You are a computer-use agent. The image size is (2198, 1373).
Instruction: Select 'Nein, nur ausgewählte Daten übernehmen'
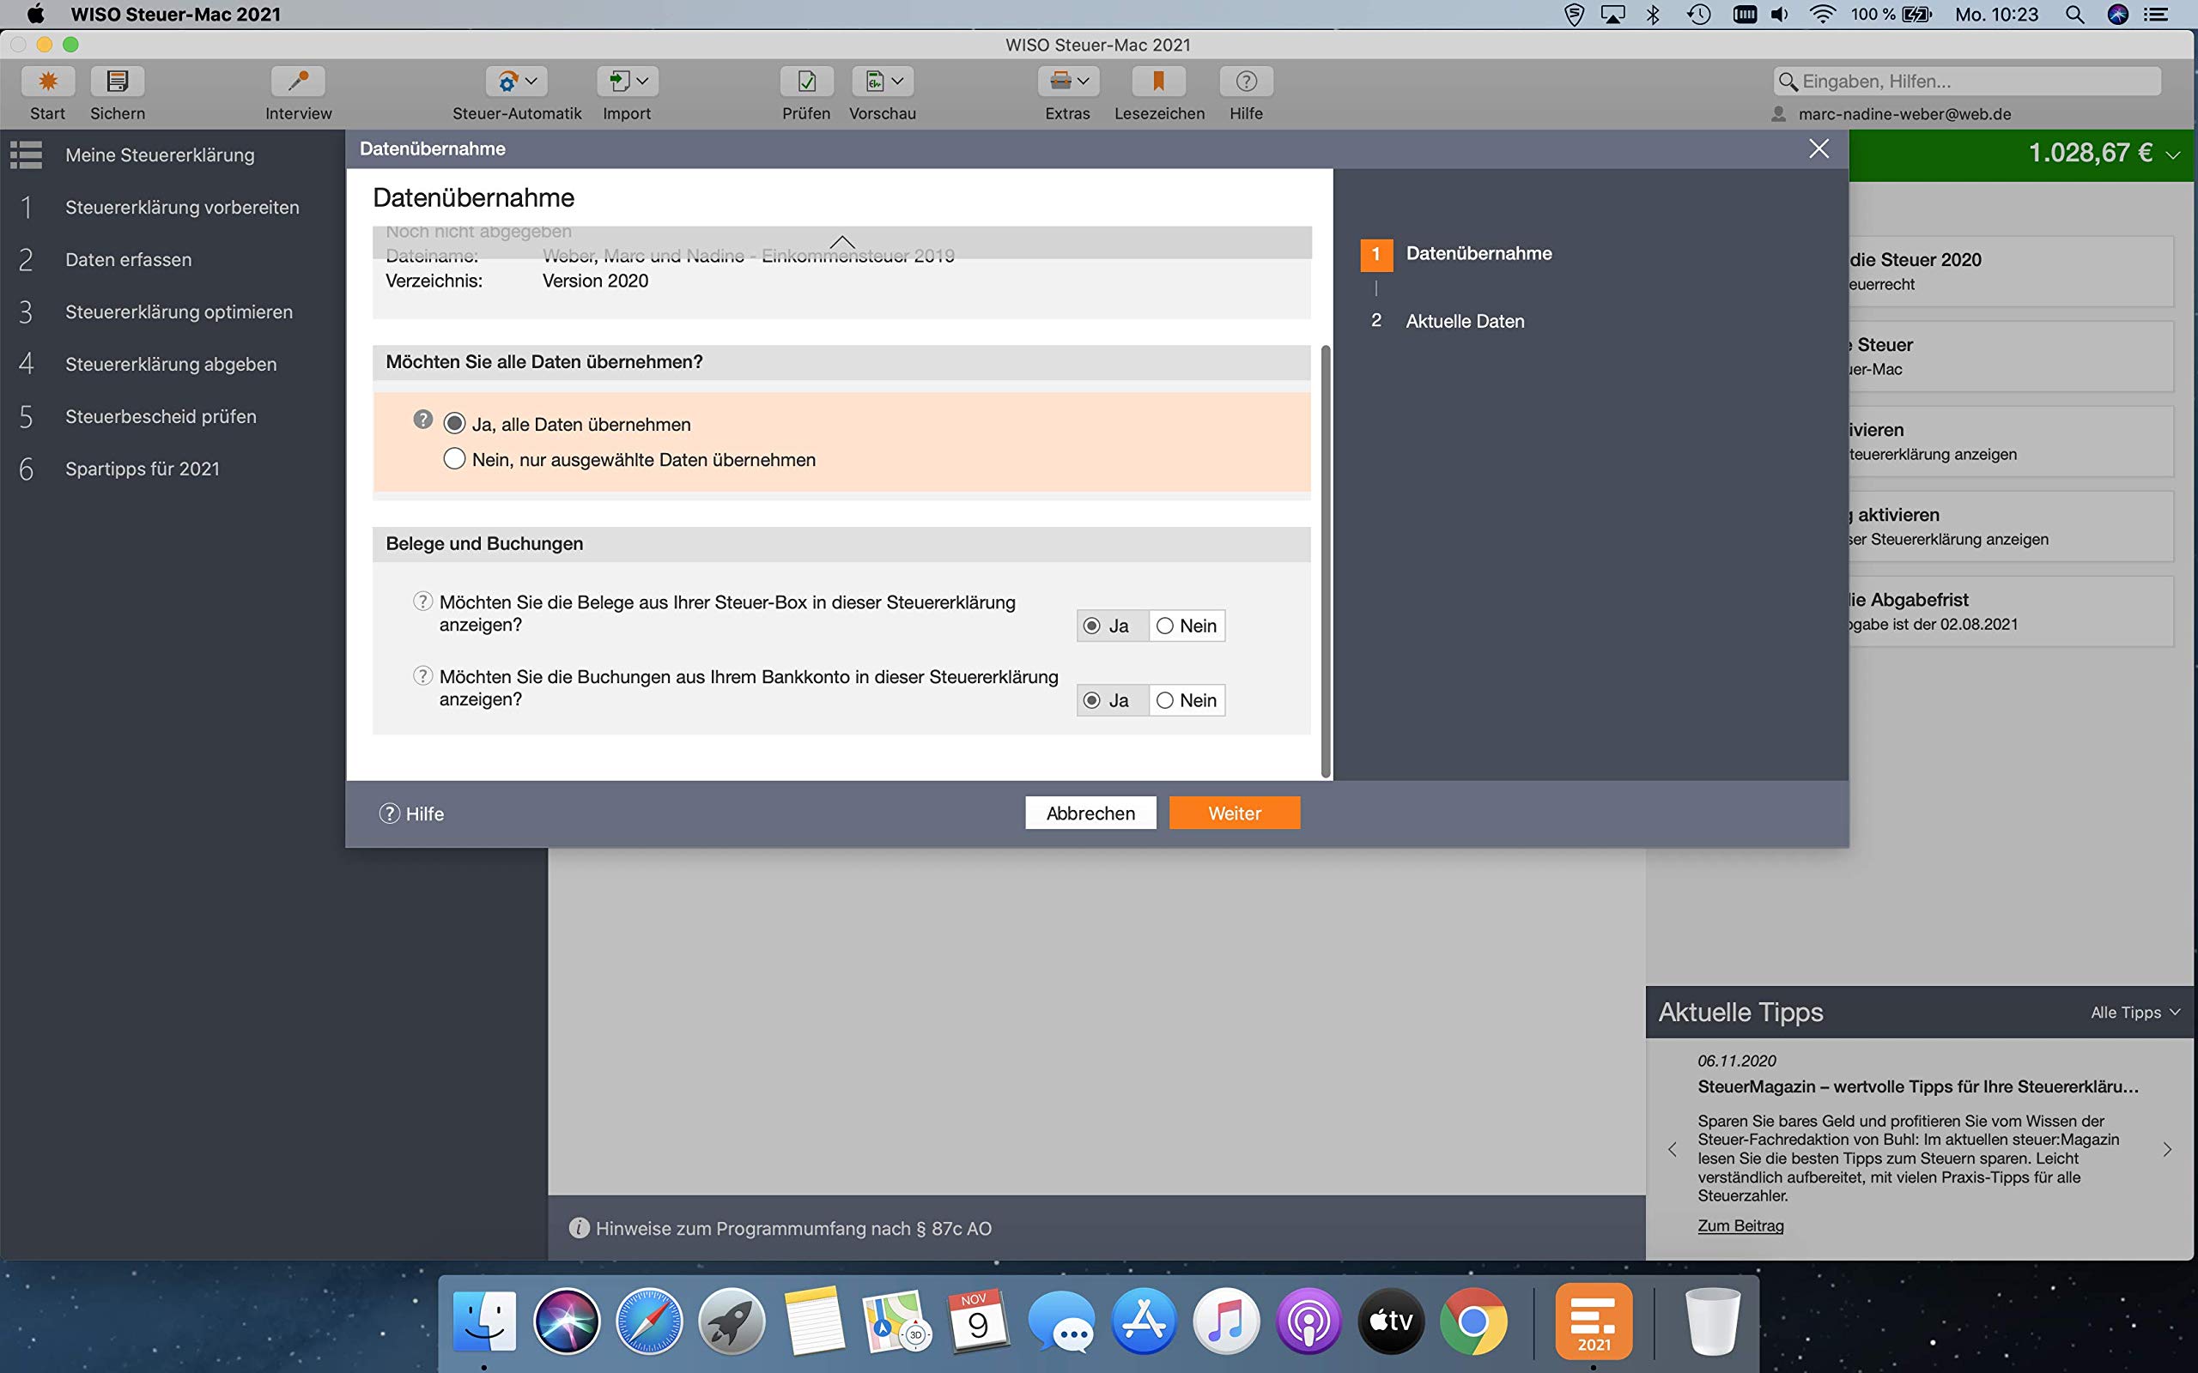click(454, 458)
